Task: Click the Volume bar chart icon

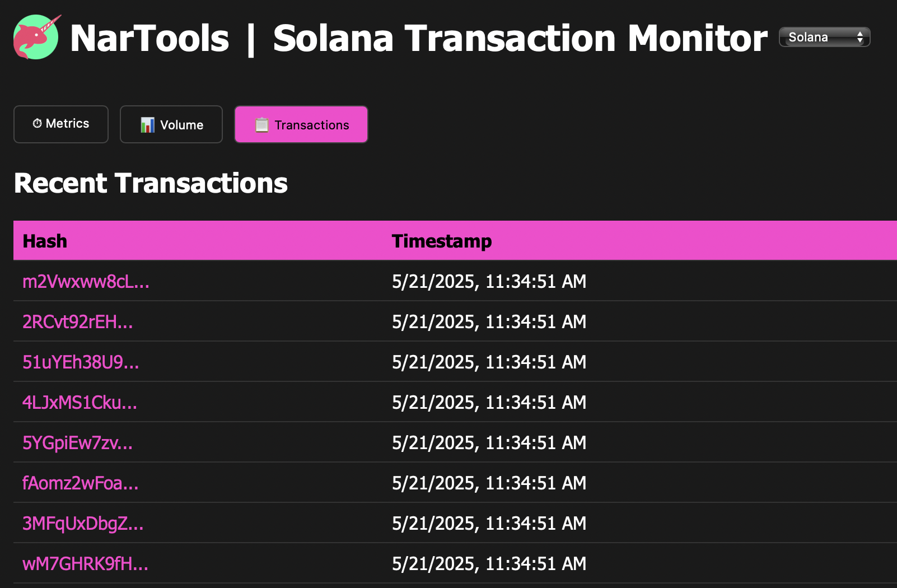Action: tap(147, 125)
